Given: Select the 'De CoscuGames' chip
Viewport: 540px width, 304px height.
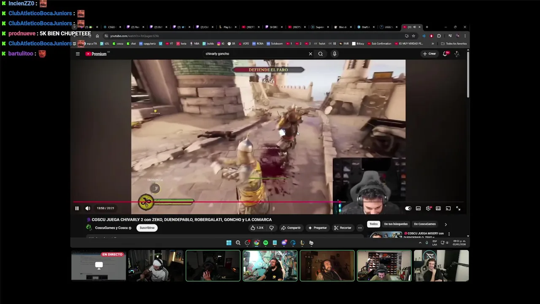Looking at the screenshot, I should tap(425, 224).
